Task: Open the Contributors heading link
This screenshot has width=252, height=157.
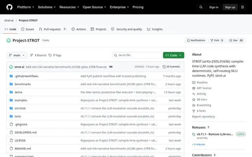Action: (x=202, y=155)
